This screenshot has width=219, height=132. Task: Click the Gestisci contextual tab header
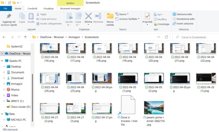70,3
